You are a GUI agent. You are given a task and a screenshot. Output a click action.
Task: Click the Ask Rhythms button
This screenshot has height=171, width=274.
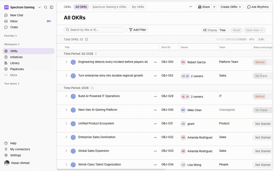258,7
